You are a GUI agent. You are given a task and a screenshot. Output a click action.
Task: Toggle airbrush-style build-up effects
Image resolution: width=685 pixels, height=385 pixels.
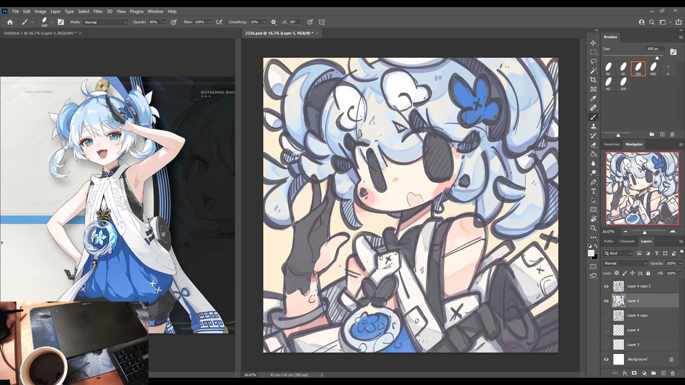tap(219, 22)
